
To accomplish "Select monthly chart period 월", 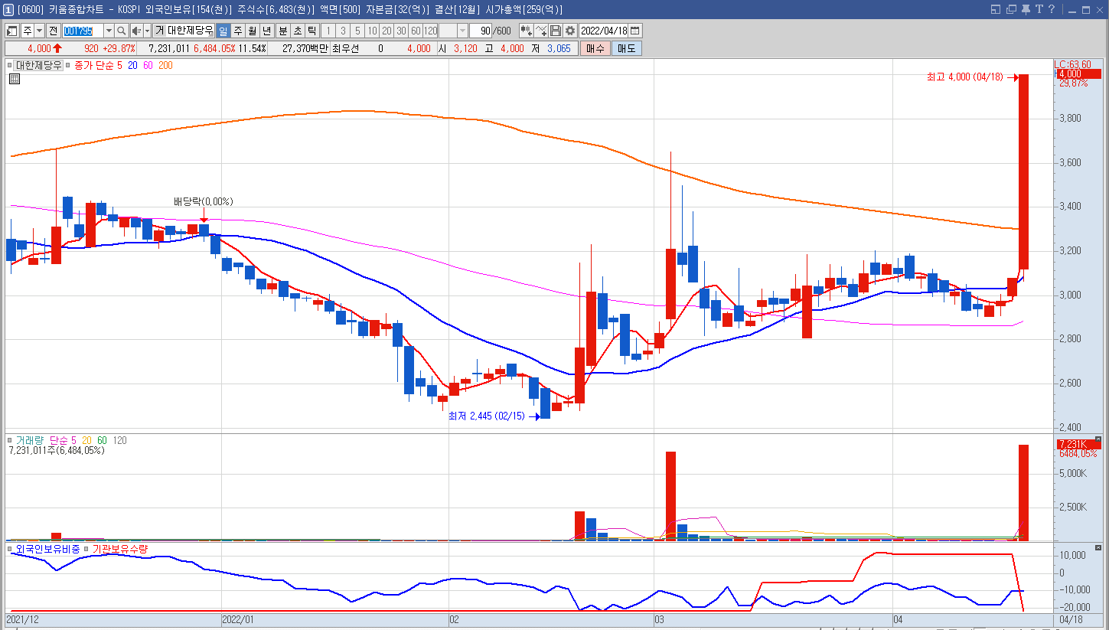I will click(x=252, y=31).
